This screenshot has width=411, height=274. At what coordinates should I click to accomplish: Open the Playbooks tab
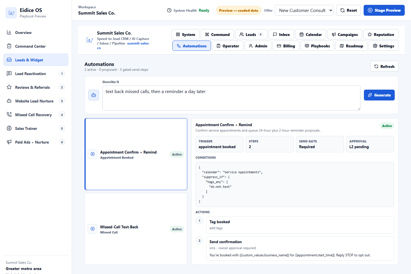[317, 46]
